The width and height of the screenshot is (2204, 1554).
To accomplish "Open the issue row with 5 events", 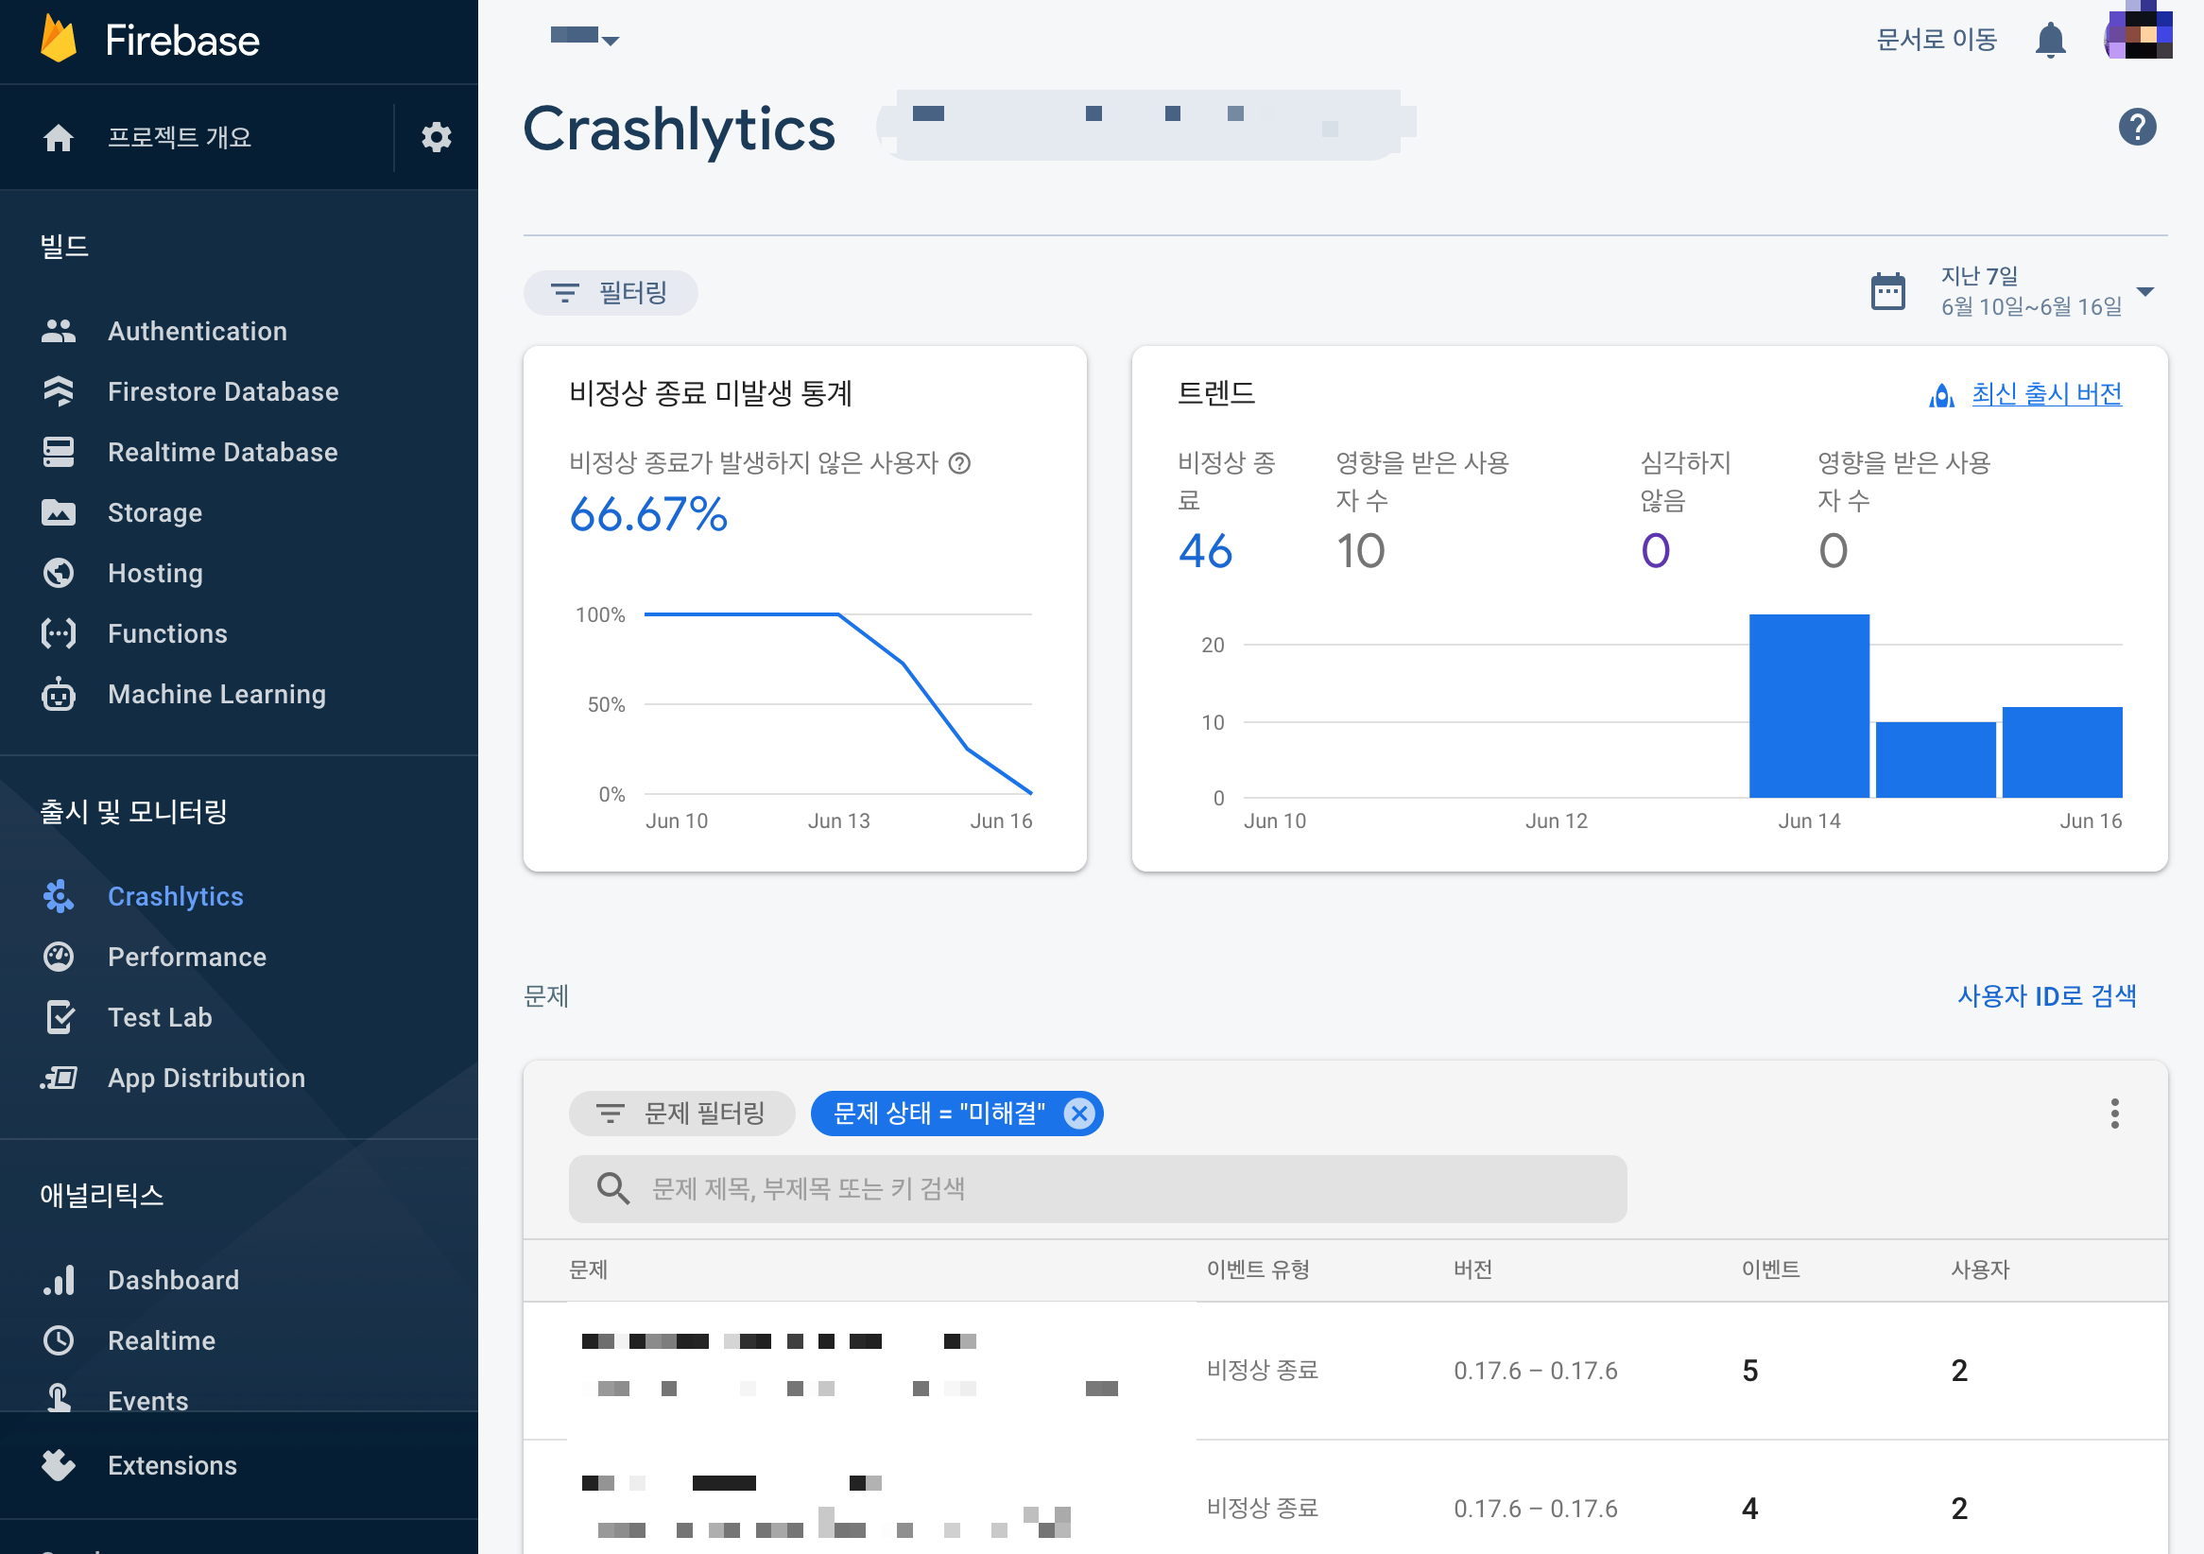I will 1345,1370.
